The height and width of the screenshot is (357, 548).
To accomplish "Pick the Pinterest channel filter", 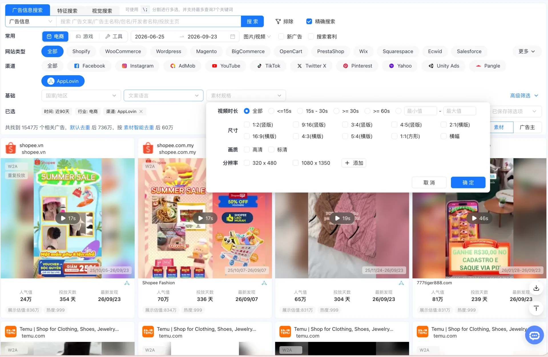I will pos(358,66).
